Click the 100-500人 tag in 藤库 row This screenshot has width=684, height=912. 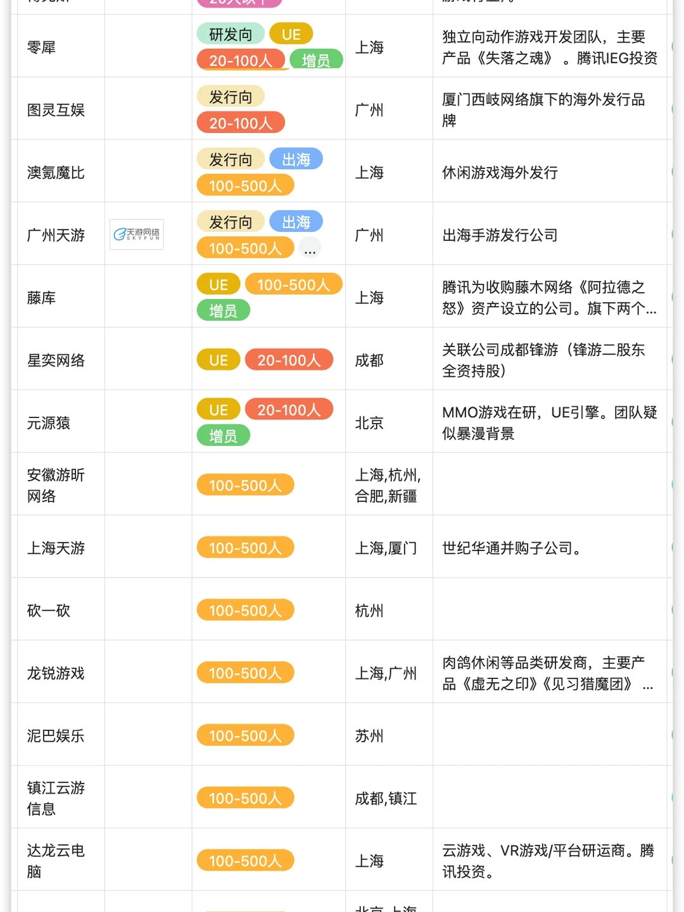pyautogui.click(x=293, y=284)
